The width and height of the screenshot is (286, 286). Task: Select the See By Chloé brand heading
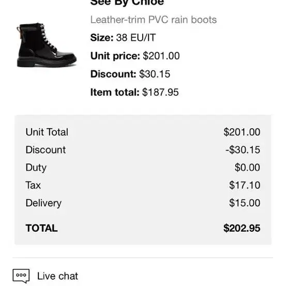point(127,3)
